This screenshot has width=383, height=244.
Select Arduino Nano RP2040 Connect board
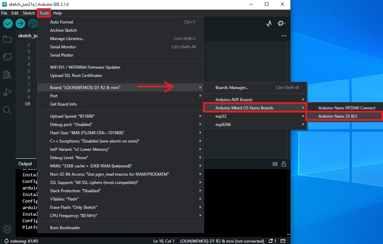[345, 108]
